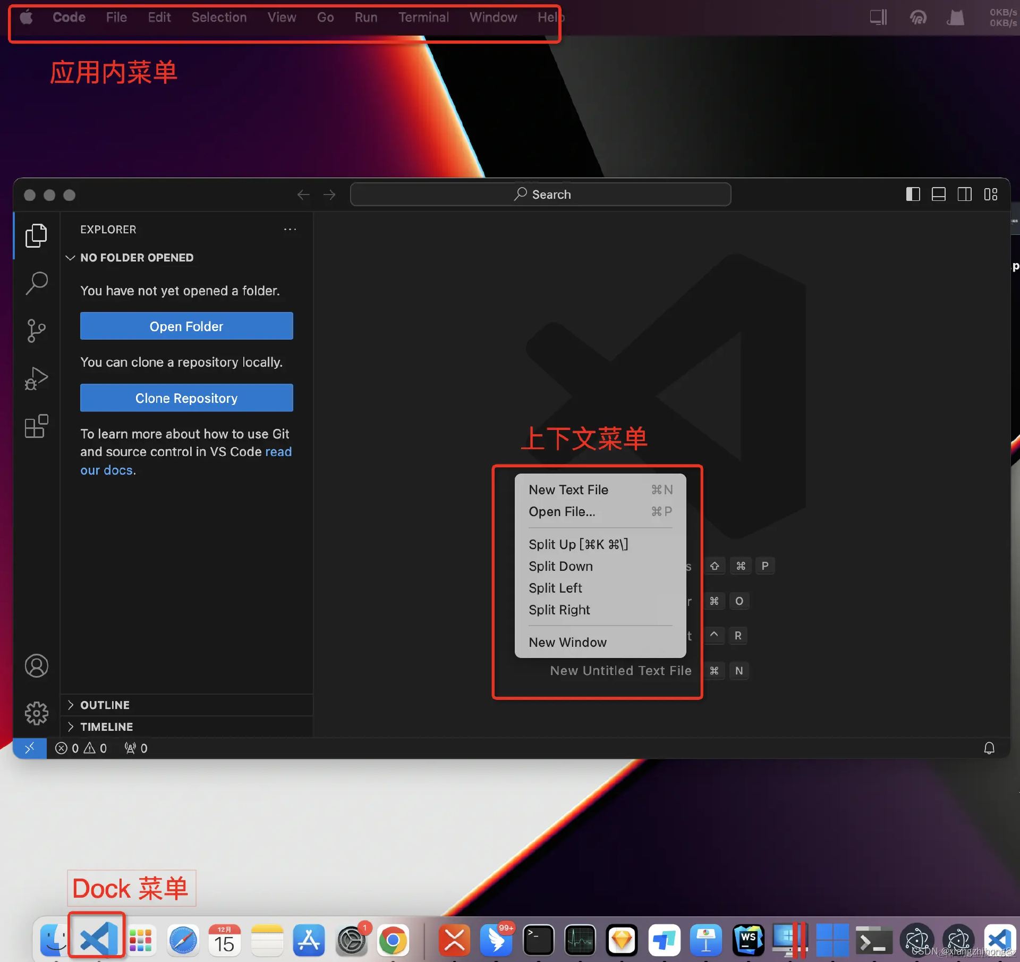Clone Repository button in Explorer panel
Image resolution: width=1020 pixels, height=962 pixels.
pyautogui.click(x=186, y=398)
